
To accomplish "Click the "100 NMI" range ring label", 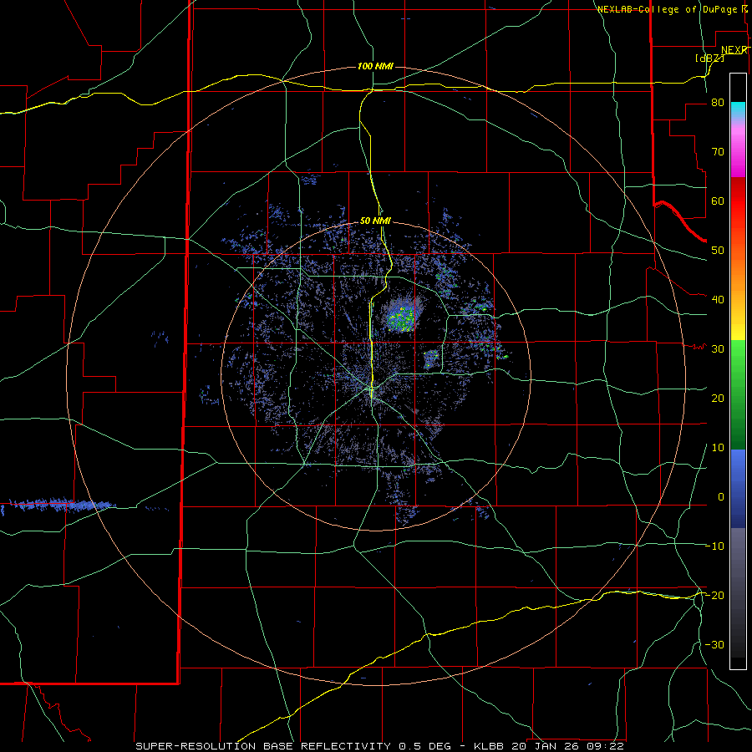I will click(375, 66).
